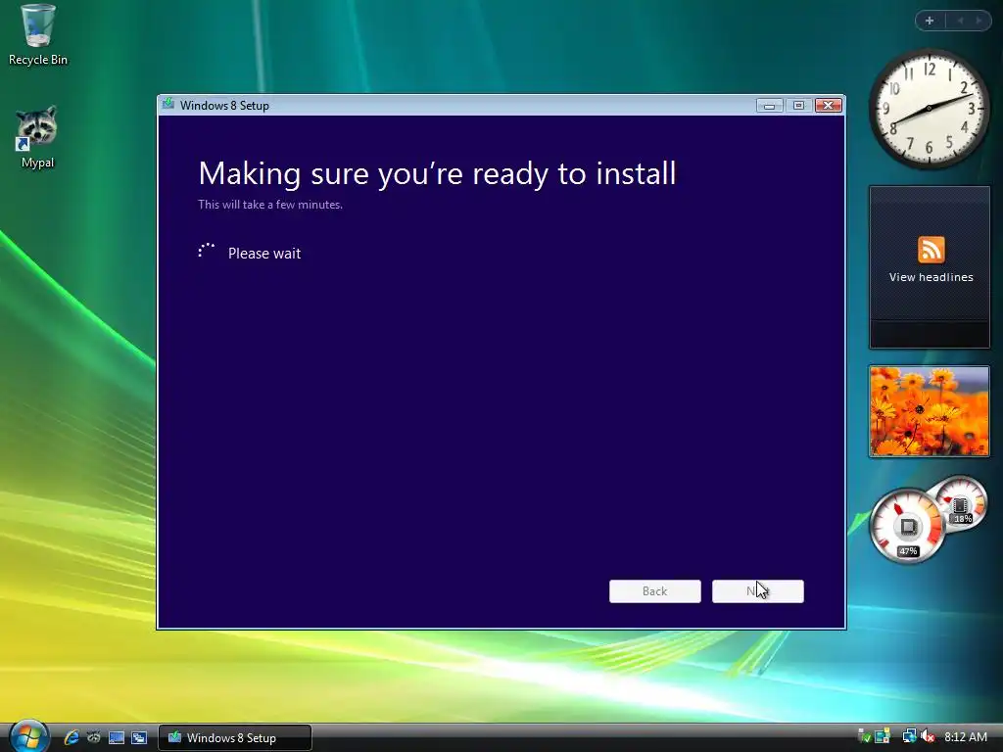Maximize the Windows 8 Setup window
This screenshot has height=752, width=1003.
click(798, 106)
